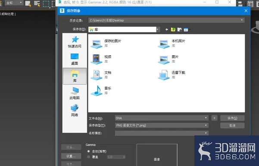
Task: Click the up-one-level folder icon
Action: coord(173,30)
